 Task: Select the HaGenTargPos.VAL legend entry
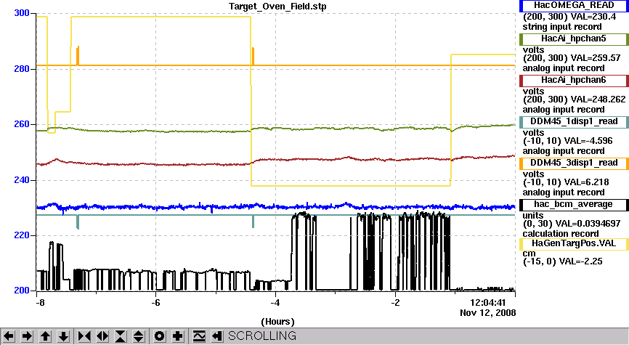pos(574,244)
